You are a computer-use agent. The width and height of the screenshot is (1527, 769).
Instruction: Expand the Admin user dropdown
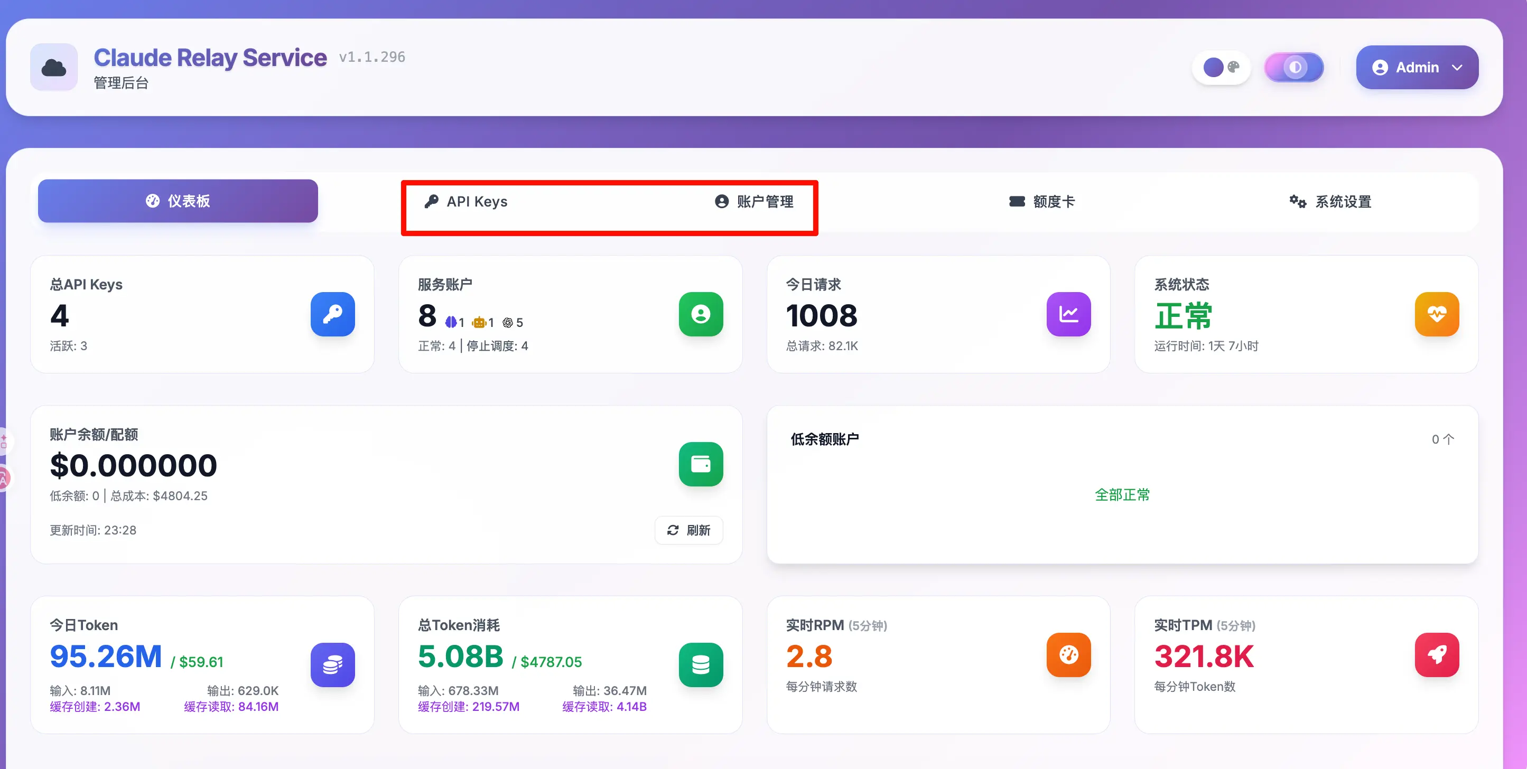[x=1417, y=68]
